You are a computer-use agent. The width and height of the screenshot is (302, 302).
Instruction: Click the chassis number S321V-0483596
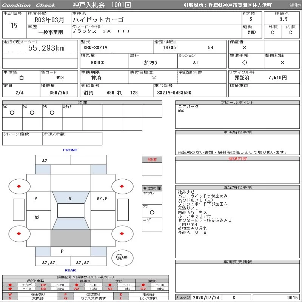pos(174,93)
